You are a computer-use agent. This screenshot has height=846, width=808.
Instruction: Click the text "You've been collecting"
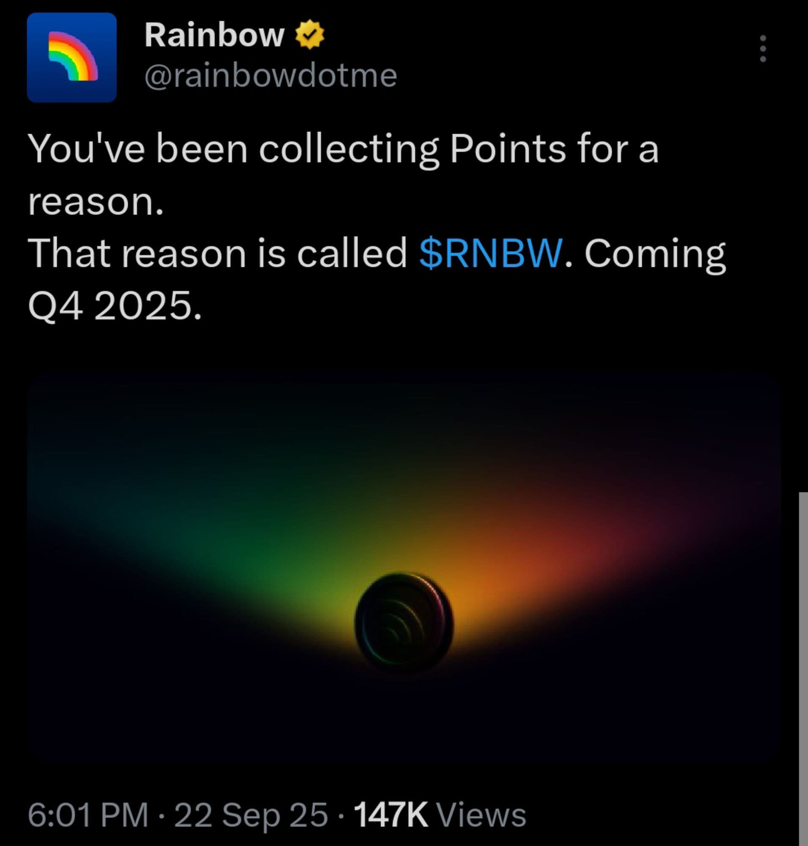[233, 148]
